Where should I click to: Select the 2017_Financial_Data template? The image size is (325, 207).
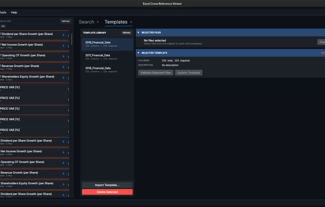click(x=107, y=57)
